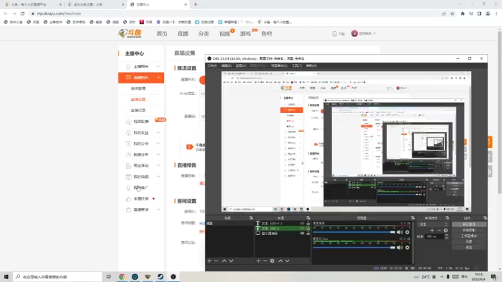
Task: Add a new scene with the Scenes plus icon
Action: [x=209, y=261]
